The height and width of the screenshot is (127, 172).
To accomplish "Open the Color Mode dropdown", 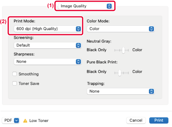I will (121, 29).
